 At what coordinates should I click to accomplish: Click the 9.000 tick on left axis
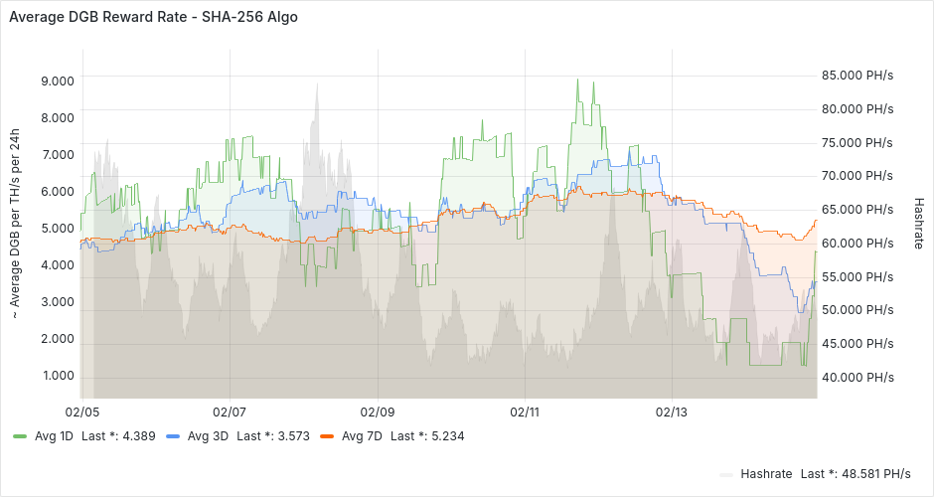click(57, 81)
